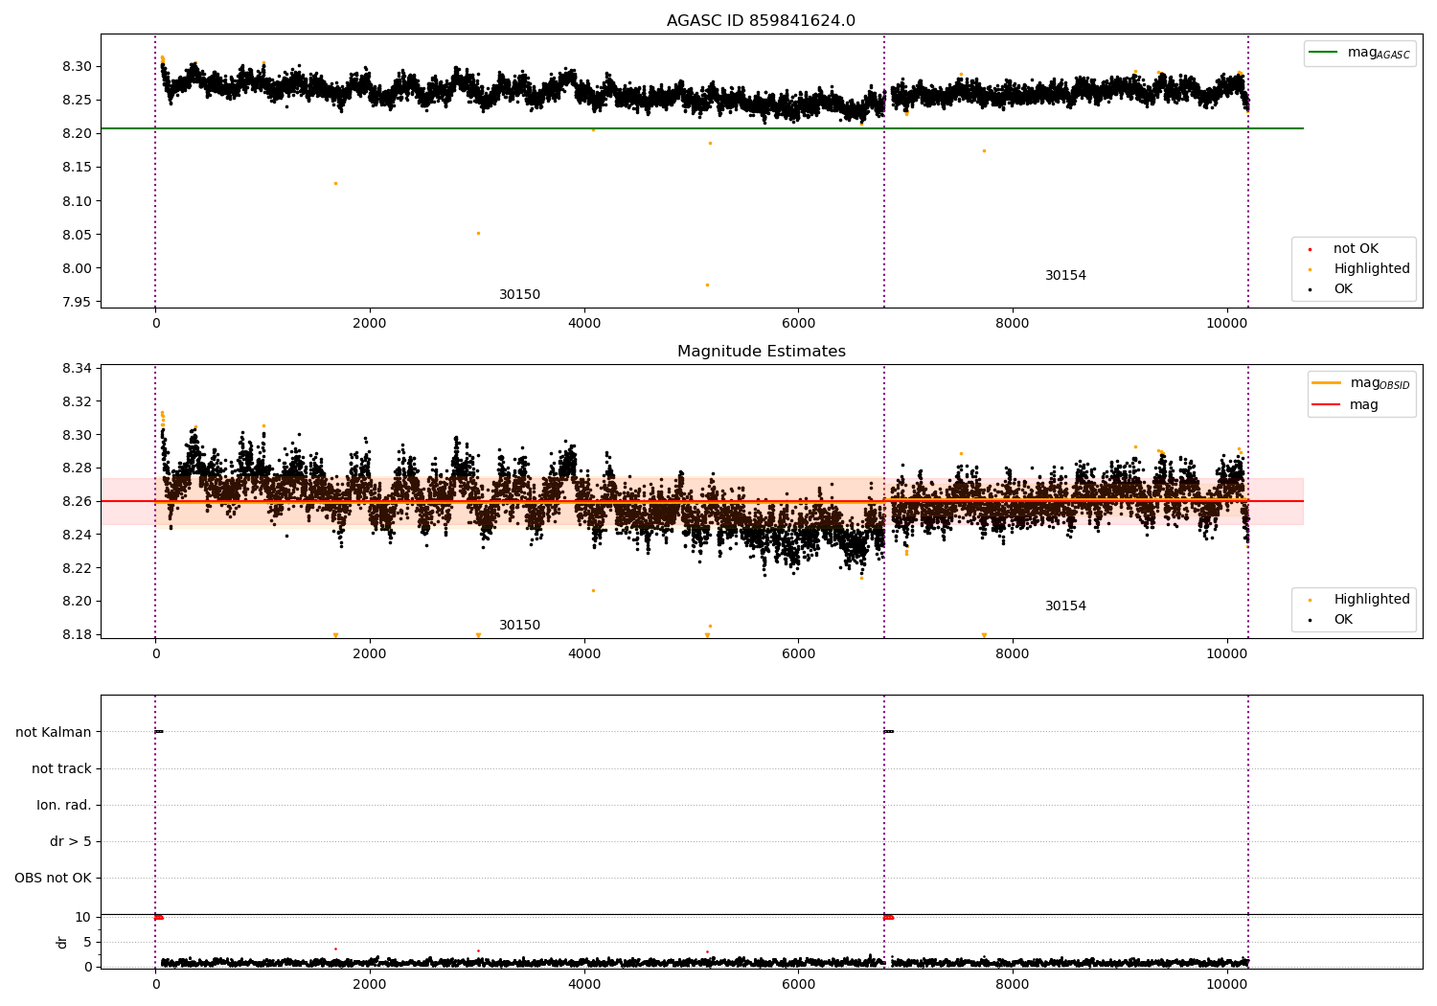Click the 'dr > 5' axis label

click(x=71, y=841)
